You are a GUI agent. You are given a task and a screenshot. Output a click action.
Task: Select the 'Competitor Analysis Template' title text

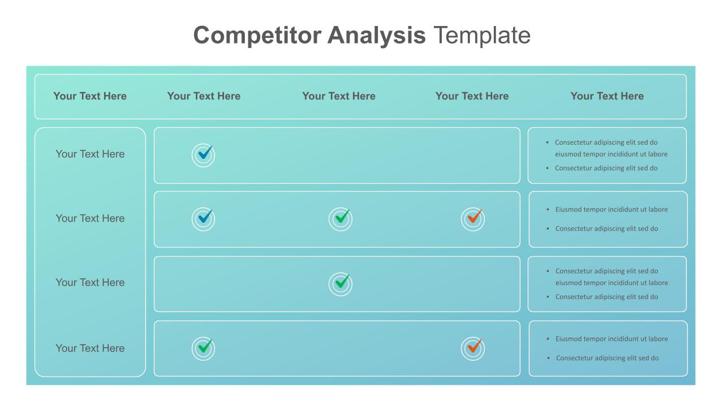(362, 35)
